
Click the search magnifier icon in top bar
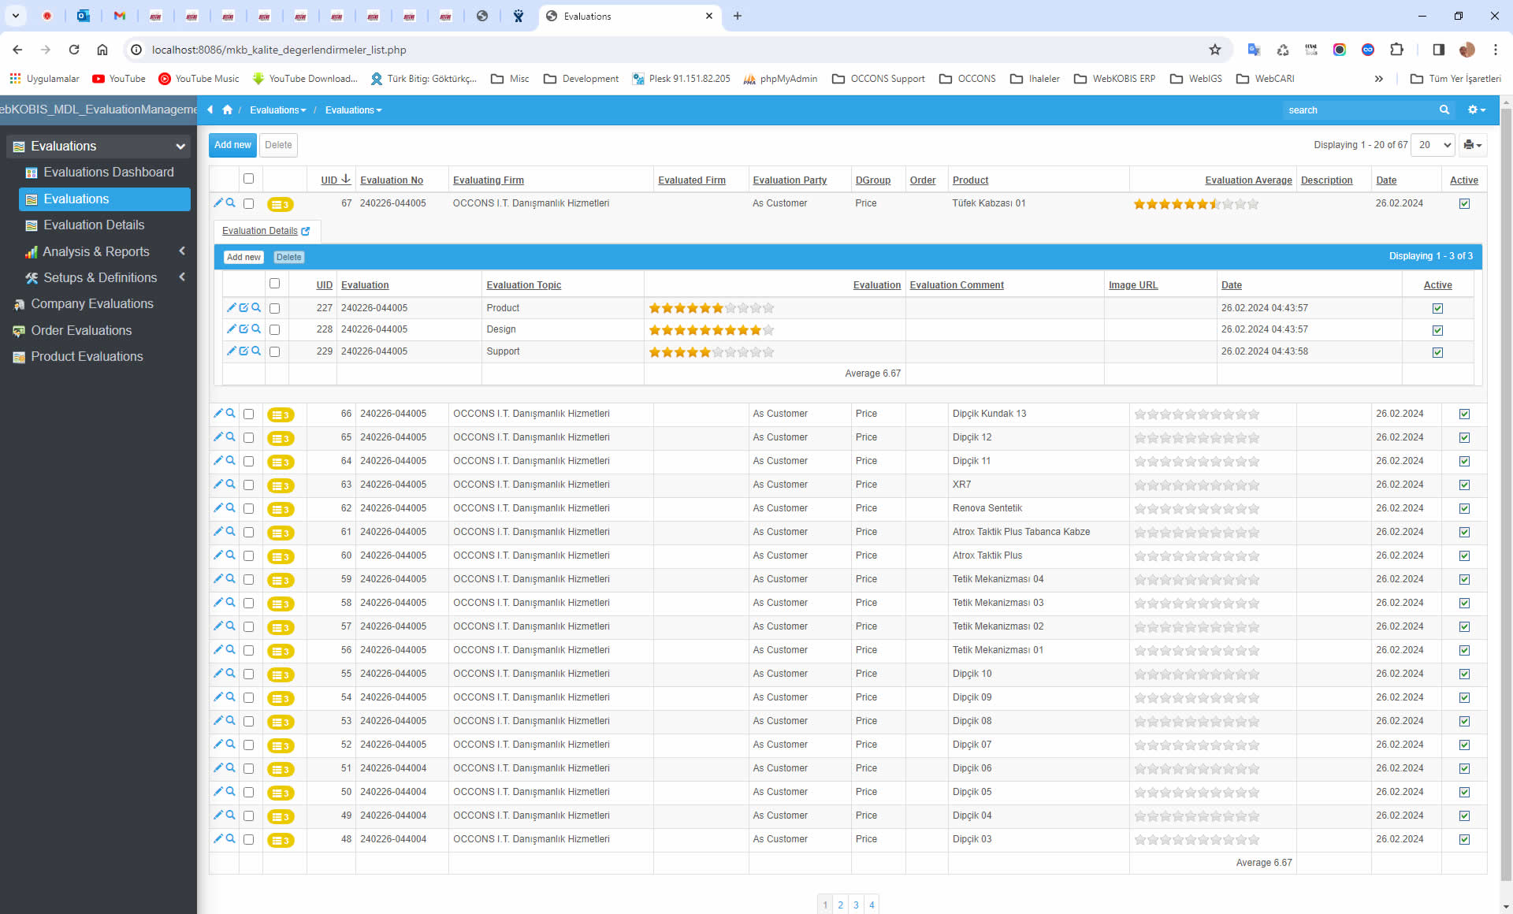1444,110
